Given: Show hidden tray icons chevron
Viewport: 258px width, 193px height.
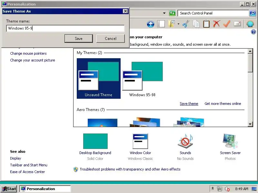Looking at the screenshot, I should point(213,188).
